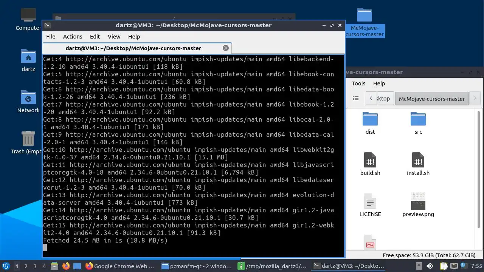Open the Actions menu in the terminal
The image size is (484, 272).
(x=73, y=37)
